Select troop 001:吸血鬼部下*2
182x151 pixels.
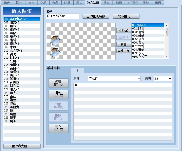point(22,19)
